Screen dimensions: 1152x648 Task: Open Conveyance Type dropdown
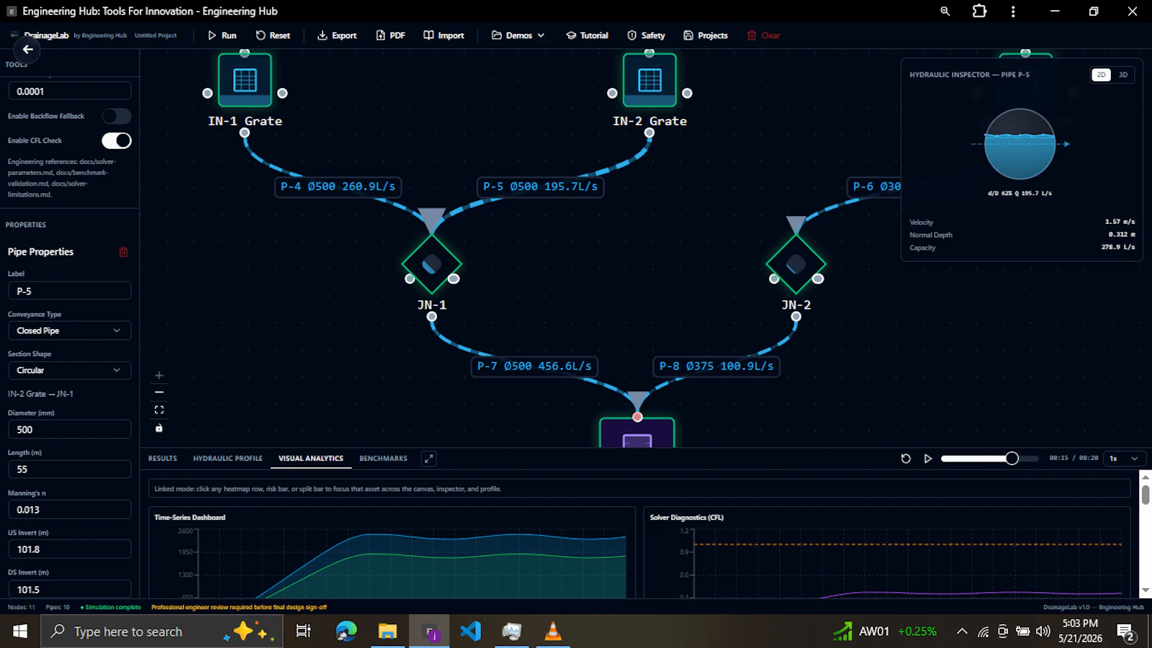[70, 330]
